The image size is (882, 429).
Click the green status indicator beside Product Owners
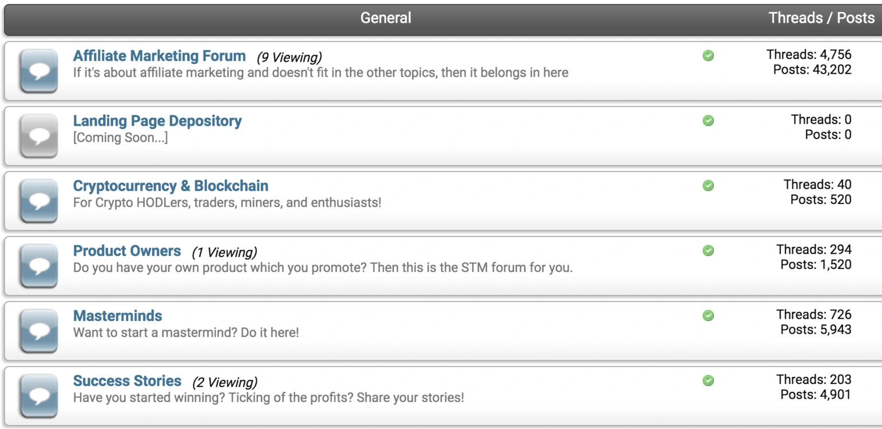click(x=708, y=251)
